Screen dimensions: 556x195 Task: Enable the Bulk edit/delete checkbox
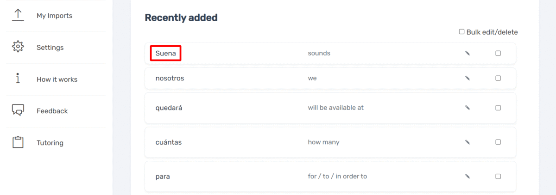[461, 32]
